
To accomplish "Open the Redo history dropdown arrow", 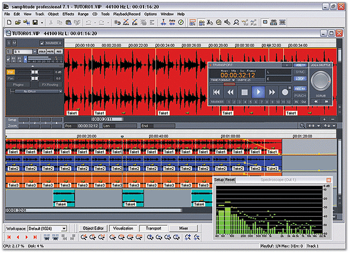I will [x=108, y=22].
